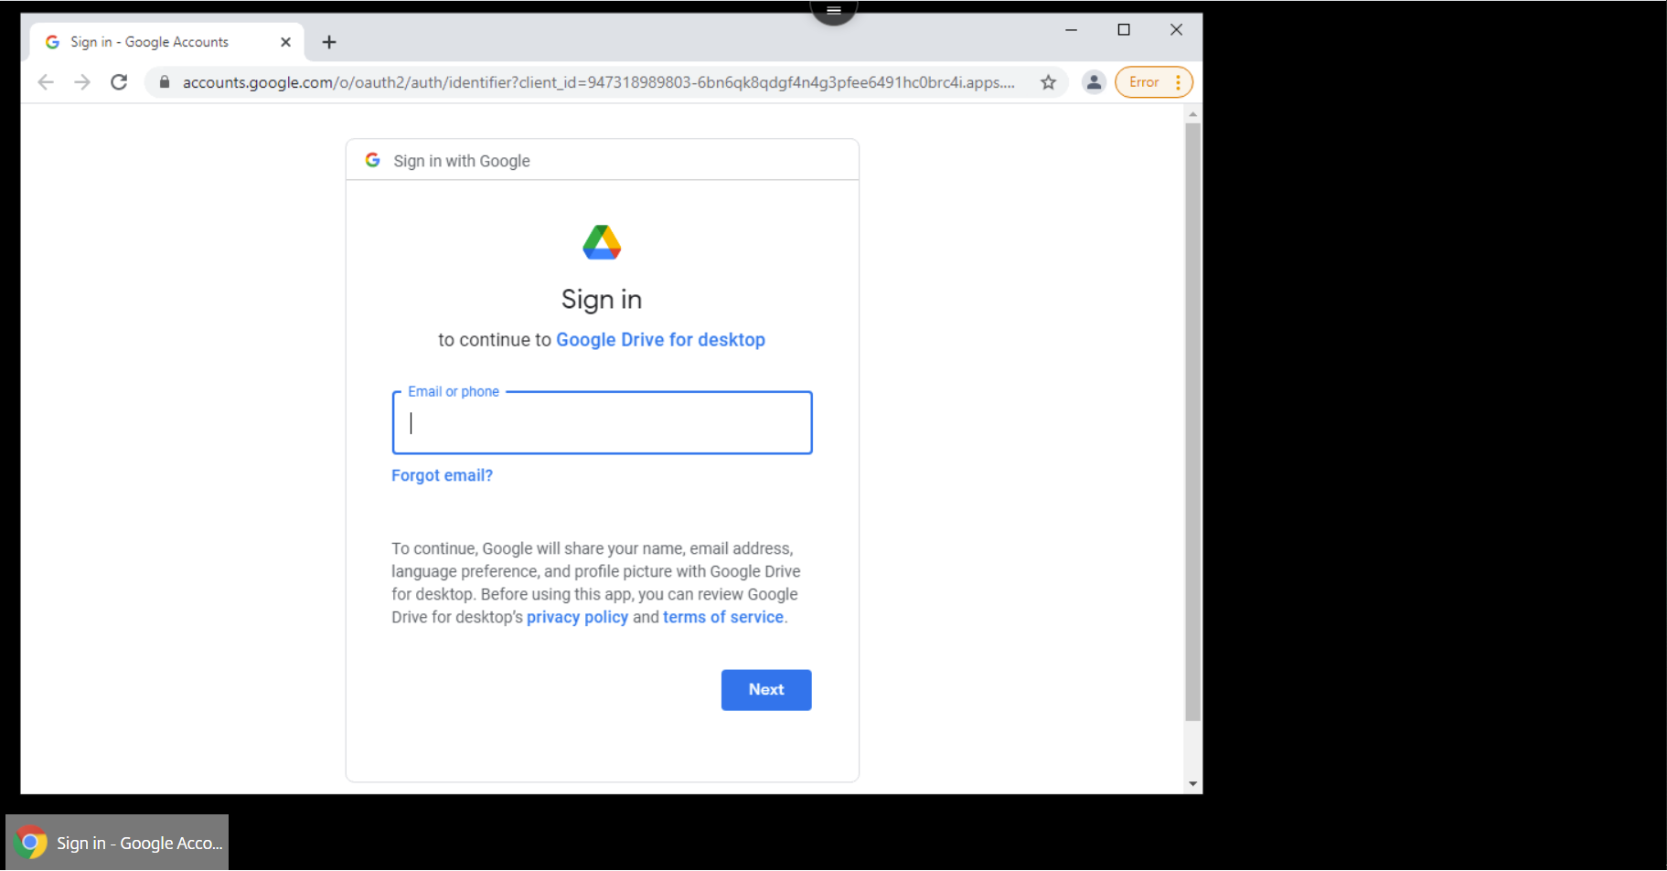Click the padlock site info icon
The width and height of the screenshot is (1667, 871).
tap(165, 82)
